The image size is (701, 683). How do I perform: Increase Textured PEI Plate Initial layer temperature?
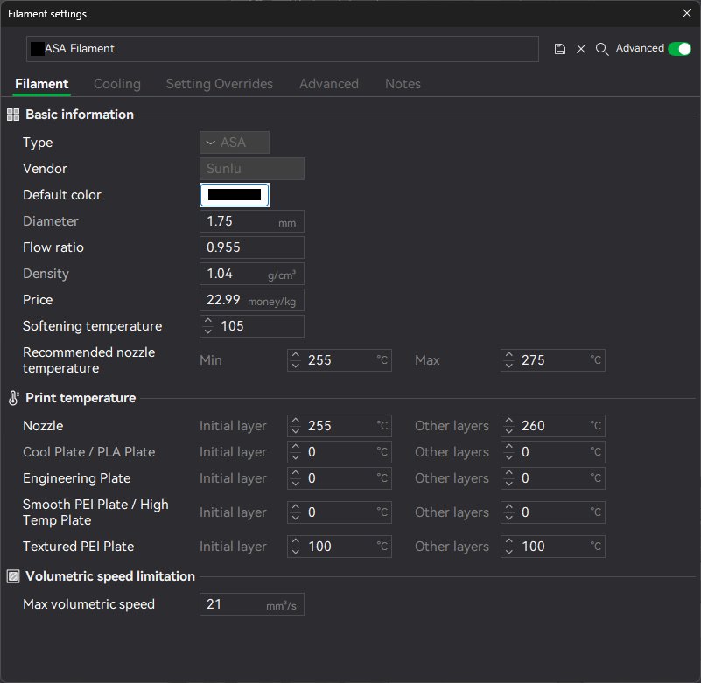pyautogui.click(x=296, y=541)
